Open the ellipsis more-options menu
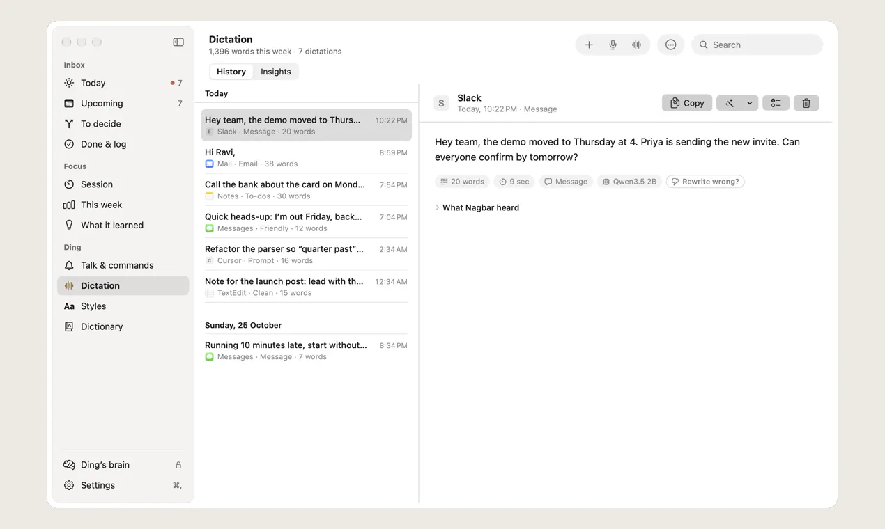The height and width of the screenshot is (529, 885). (x=670, y=45)
